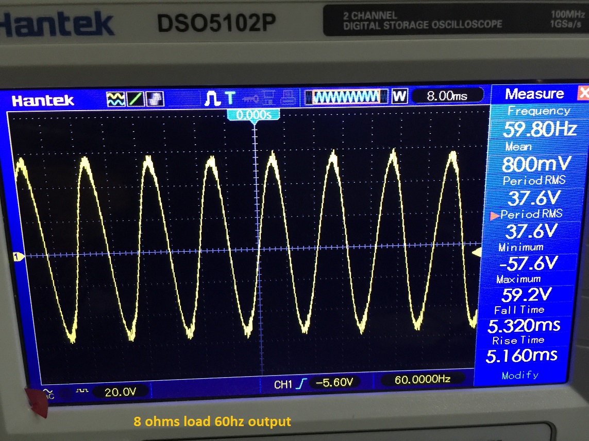Click the 8.00ms timebase readout
The height and width of the screenshot is (441, 589).
tap(447, 96)
